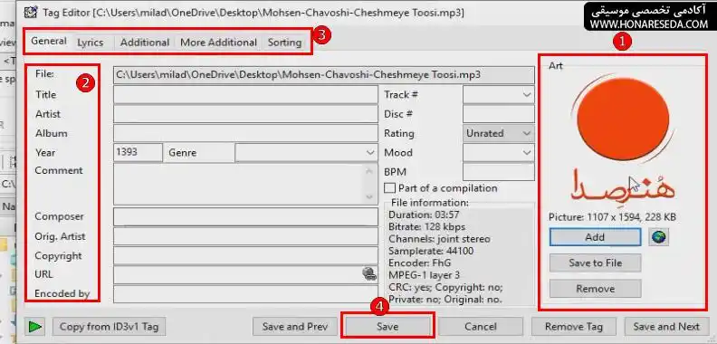Click 'Picture: 1107 x 1594, 228 KB' text
Screen dimensions: 717x344
(612, 217)
